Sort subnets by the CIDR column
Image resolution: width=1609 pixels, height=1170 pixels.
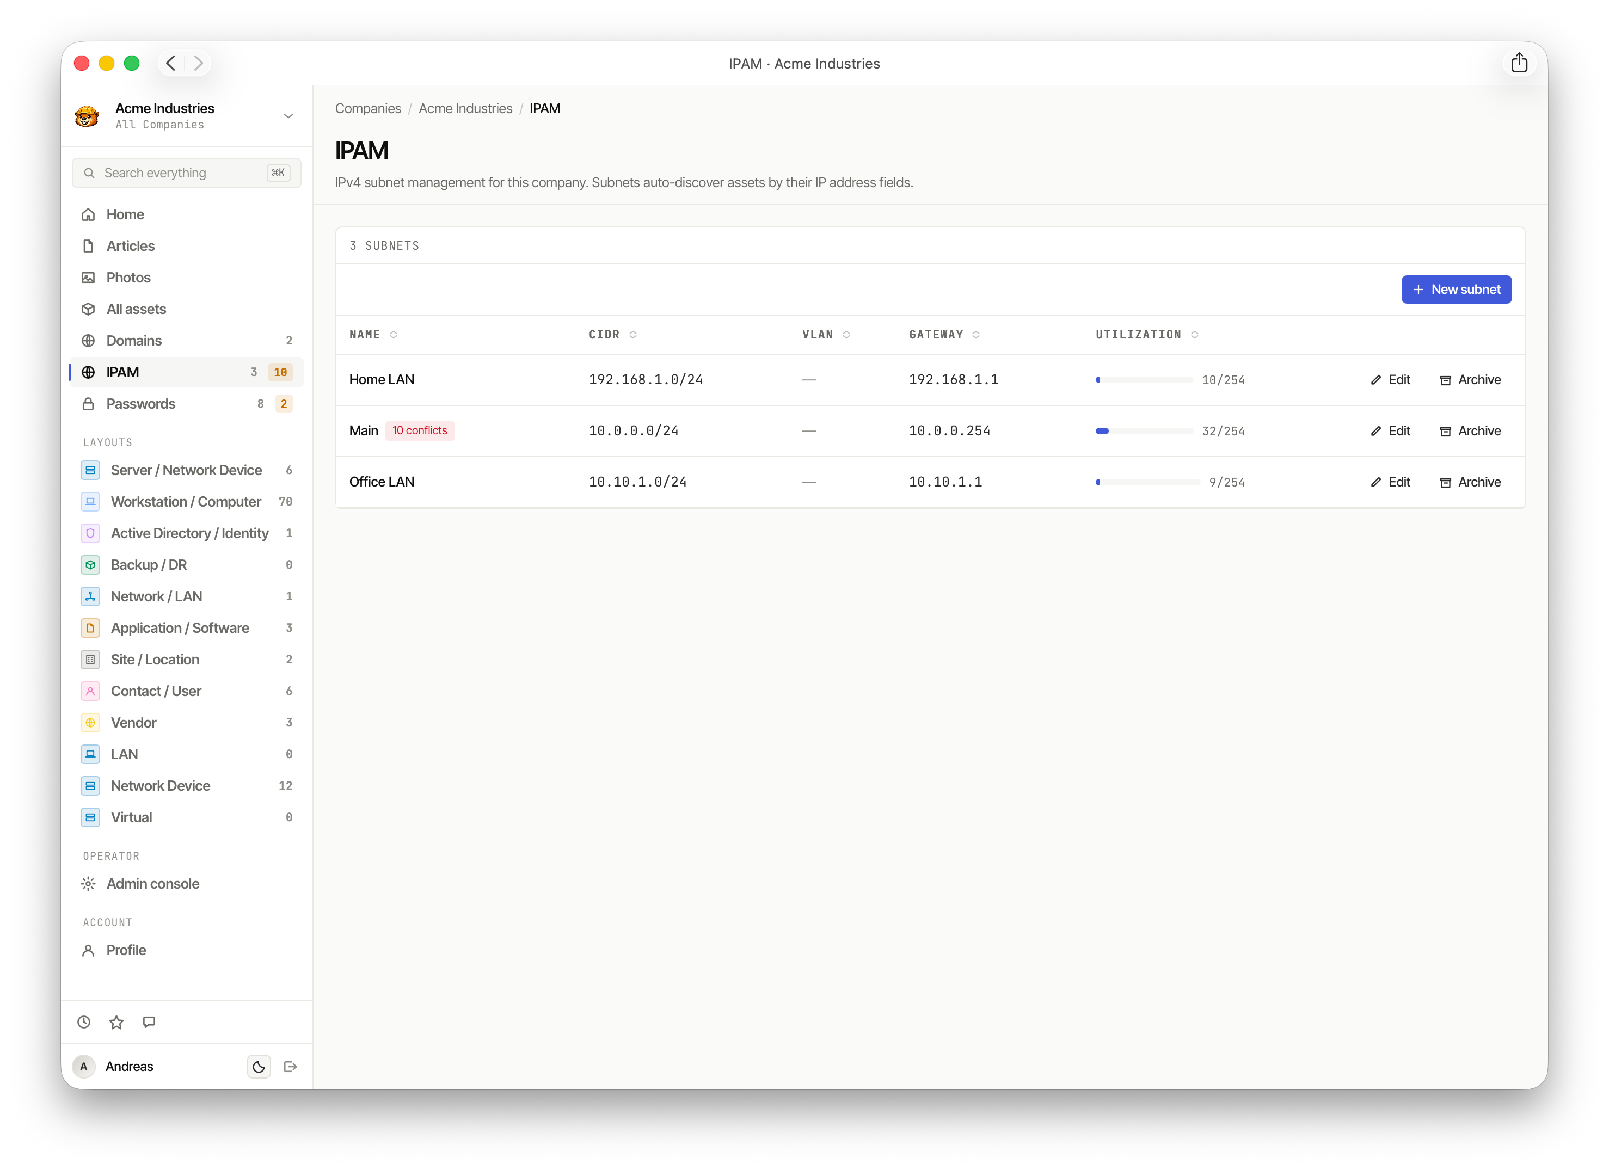pos(612,335)
